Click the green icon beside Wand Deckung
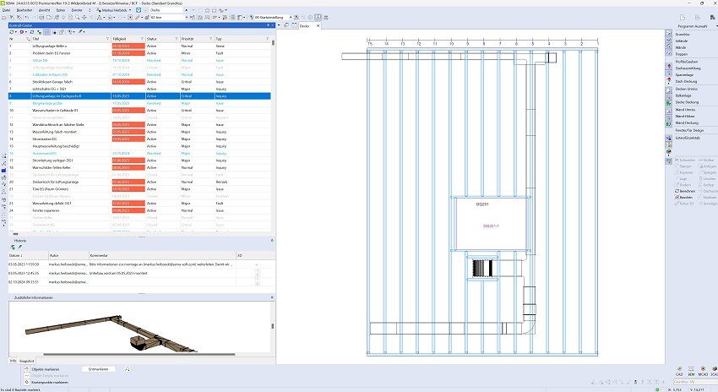Image resolution: width=718 pixels, height=392 pixels. [x=668, y=123]
